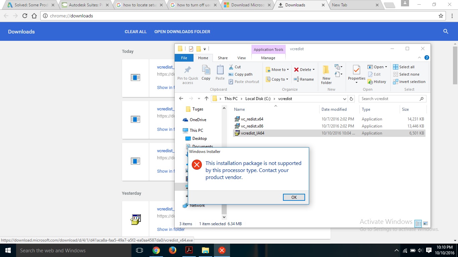Open Firefox from the taskbar

[x=172, y=250]
